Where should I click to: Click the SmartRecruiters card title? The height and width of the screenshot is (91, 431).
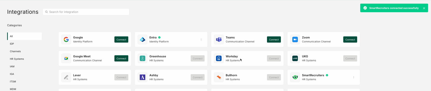(x=313, y=75)
